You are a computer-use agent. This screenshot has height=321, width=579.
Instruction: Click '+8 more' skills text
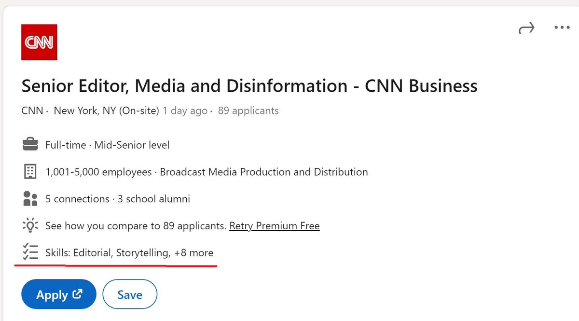click(x=194, y=252)
